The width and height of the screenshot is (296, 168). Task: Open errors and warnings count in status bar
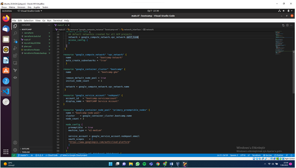tap(39, 155)
